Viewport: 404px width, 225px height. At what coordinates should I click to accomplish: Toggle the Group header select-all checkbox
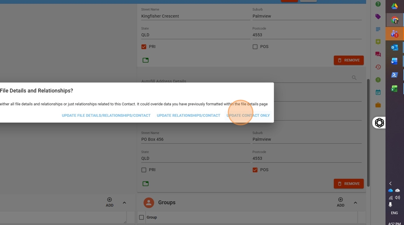141,217
